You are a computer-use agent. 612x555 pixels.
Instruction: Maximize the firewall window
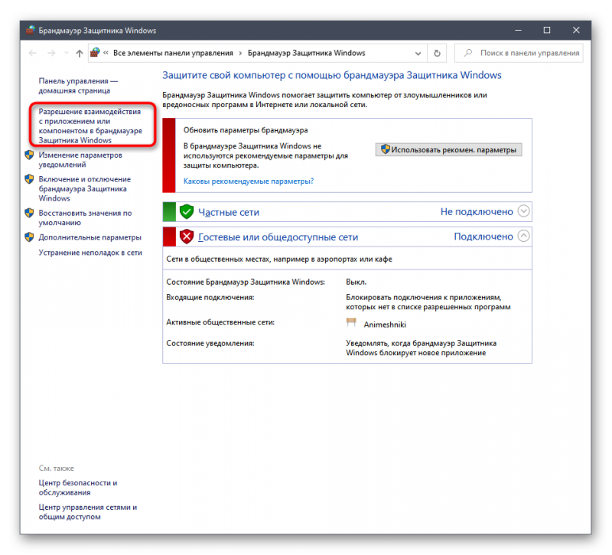[x=547, y=30]
